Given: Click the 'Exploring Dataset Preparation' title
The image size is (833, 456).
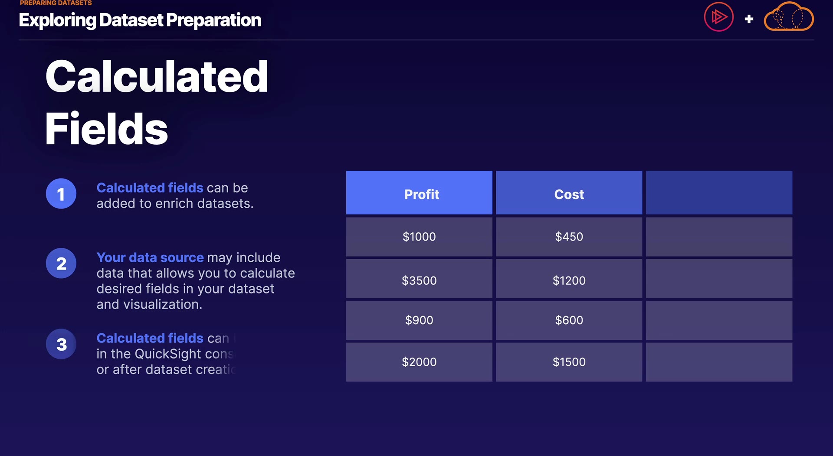Looking at the screenshot, I should click(140, 20).
